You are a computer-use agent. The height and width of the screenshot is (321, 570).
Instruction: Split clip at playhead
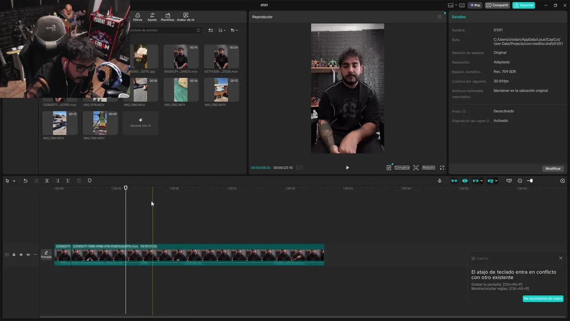tap(47, 181)
